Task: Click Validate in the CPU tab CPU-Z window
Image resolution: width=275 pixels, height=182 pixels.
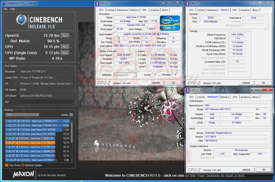Action: 155,83
